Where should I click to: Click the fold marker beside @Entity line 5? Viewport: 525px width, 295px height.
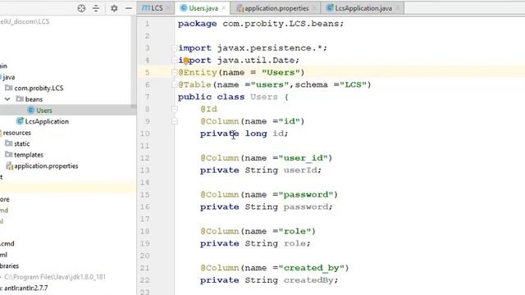pos(175,73)
